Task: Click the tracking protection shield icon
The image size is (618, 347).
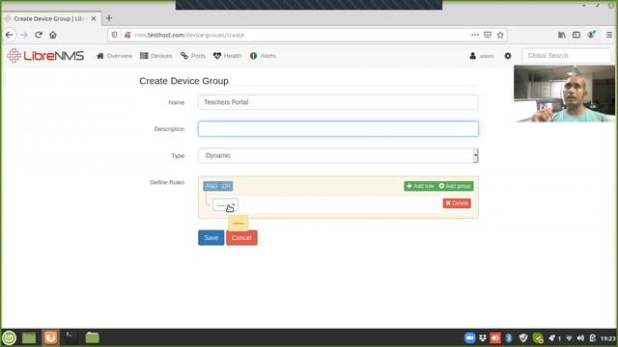Action: point(114,35)
